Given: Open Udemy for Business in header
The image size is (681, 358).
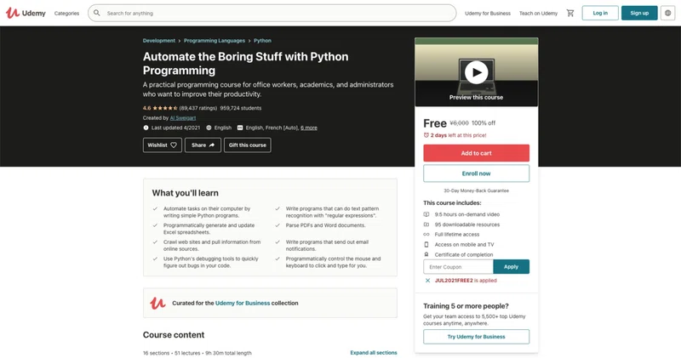Looking at the screenshot, I should click(488, 14).
